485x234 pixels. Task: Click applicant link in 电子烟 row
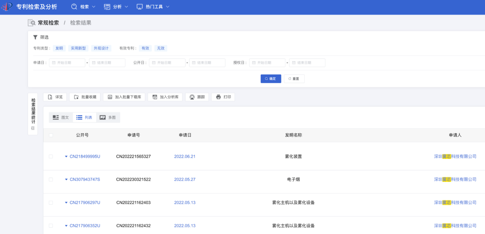click(x=455, y=180)
